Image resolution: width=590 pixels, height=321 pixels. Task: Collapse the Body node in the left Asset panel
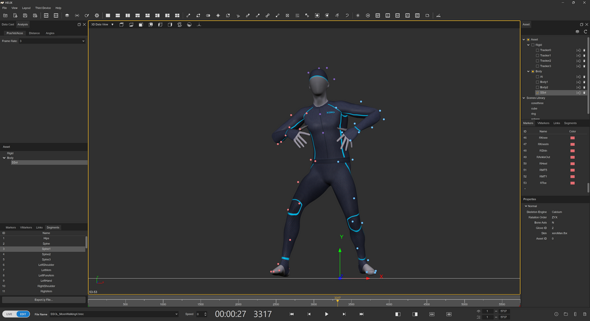tap(4, 158)
